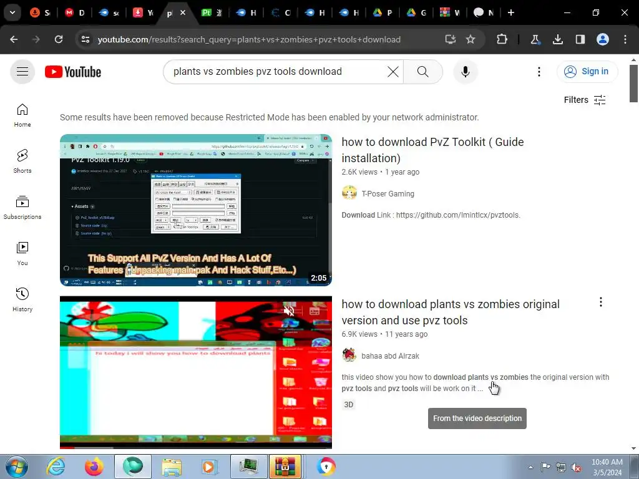Open the Windows Start button
This screenshot has height=479, width=639.
17,467
